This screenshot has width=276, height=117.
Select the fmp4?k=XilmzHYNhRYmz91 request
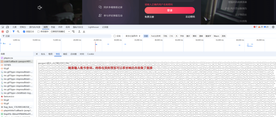pyautogui.click(x=17, y=114)
